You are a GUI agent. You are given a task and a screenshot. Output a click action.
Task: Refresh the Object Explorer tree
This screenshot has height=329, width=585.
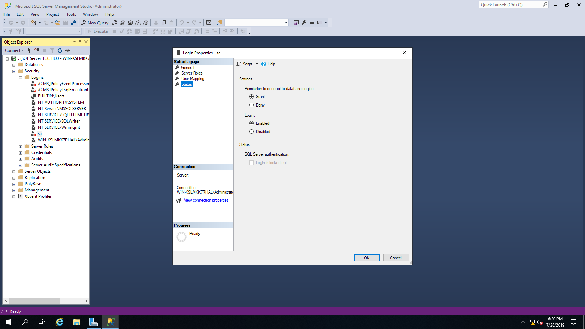(x=60, y=50)
